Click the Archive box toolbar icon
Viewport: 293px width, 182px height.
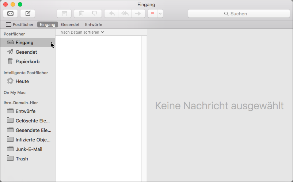click(x=64, y=14)
